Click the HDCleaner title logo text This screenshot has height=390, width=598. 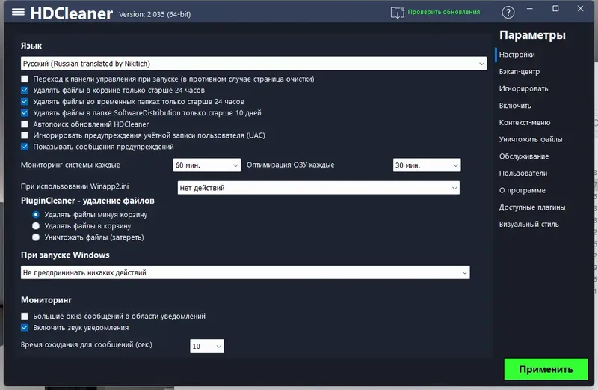pos(71,13)
